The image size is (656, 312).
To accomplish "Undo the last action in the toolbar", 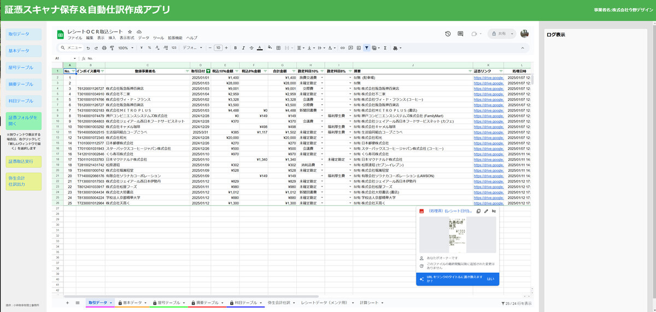I will [x=88, y=48].
